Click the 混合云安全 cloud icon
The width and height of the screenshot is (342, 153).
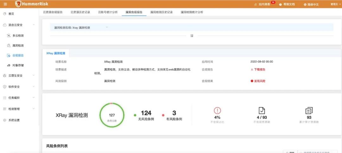coord(4,25)
